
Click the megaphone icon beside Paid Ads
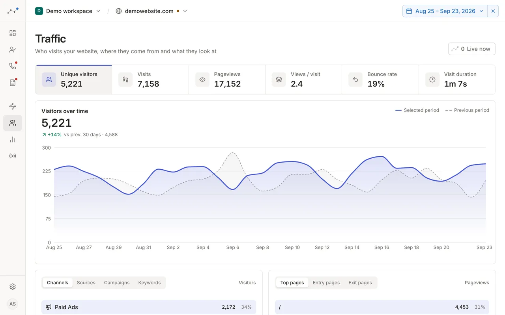point(49,307)
